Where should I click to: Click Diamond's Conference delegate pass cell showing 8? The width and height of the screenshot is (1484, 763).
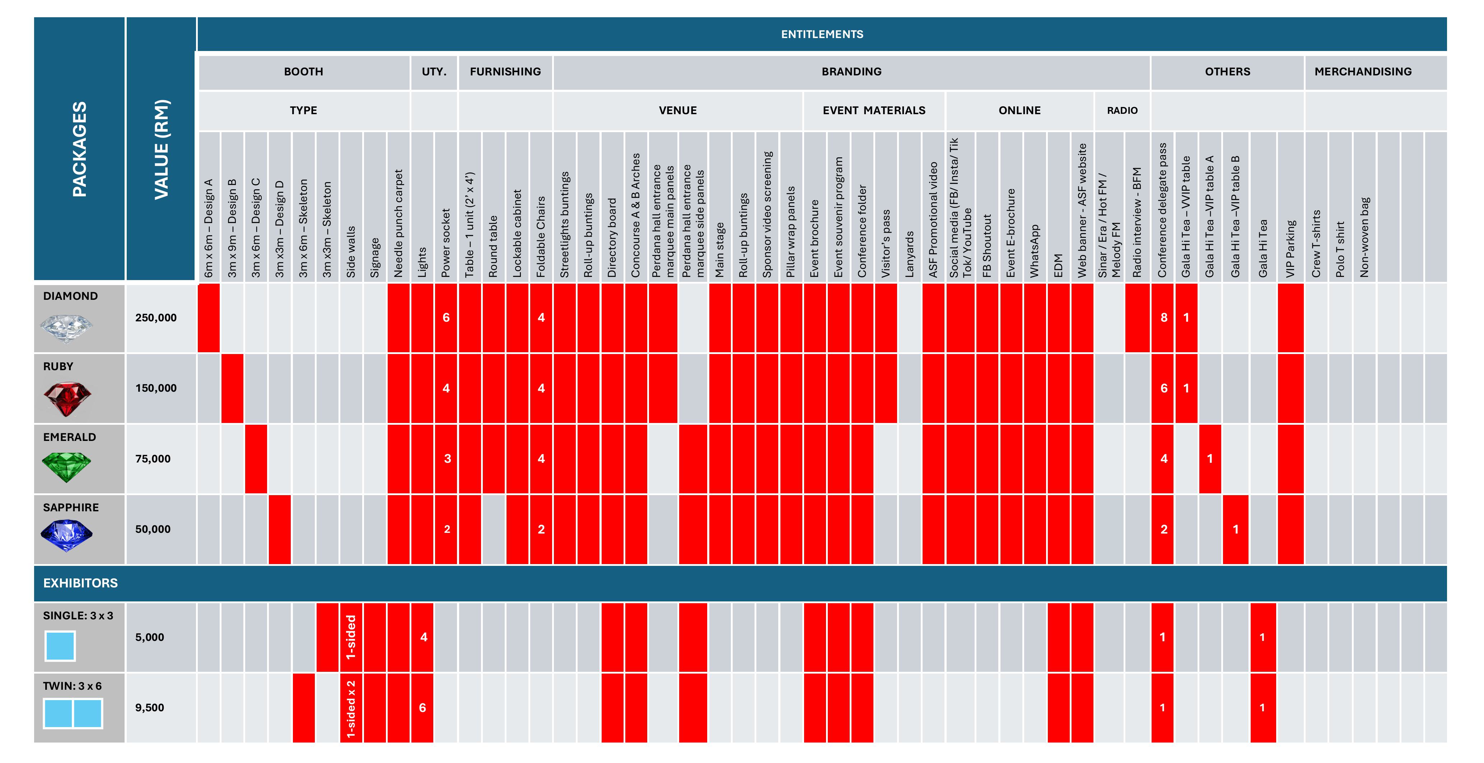click(x=1163, y=317)
